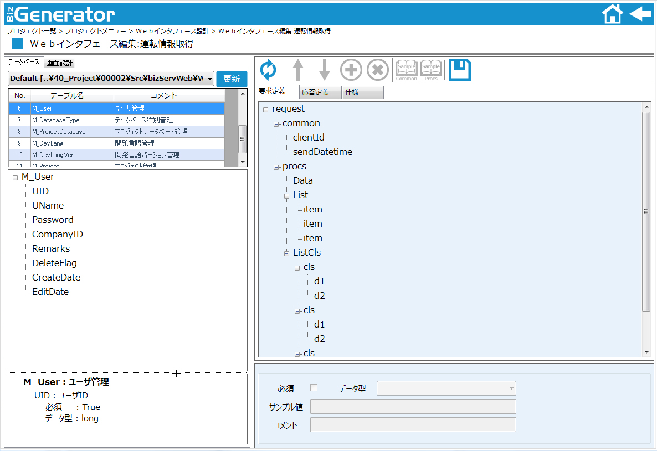Click into the コメント input field
This screenshot has width=657, height=451.
(x=413, y=424)
